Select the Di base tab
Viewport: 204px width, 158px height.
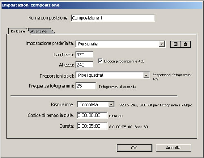point(18,31)
